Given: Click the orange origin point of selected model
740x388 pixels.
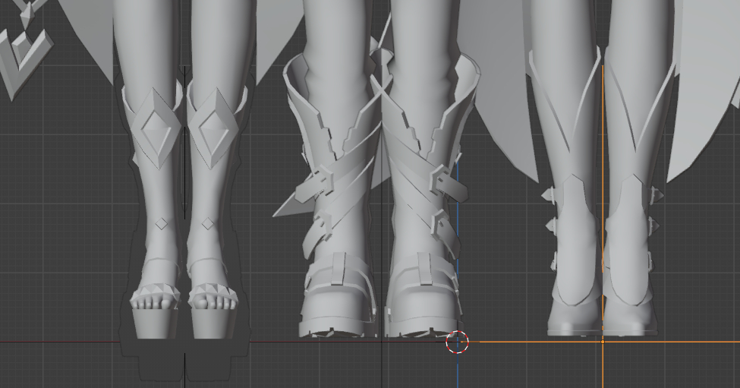Looking at the screenshot, I should (x=603, y=341).
